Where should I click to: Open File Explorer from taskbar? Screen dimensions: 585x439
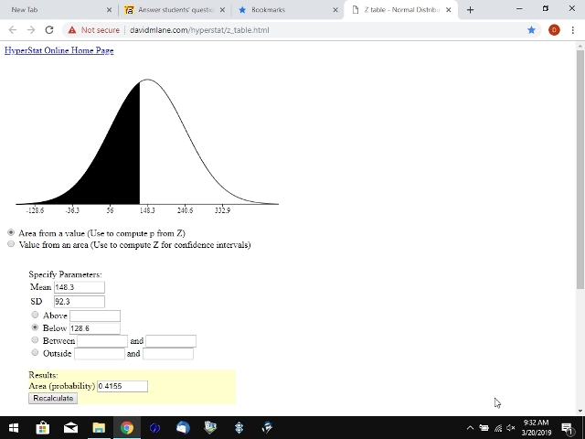(99, 427)
